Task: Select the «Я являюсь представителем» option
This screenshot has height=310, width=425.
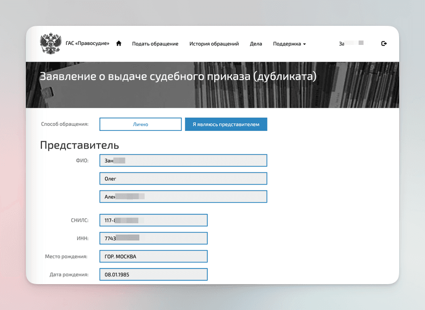Action: coord(225,124)
